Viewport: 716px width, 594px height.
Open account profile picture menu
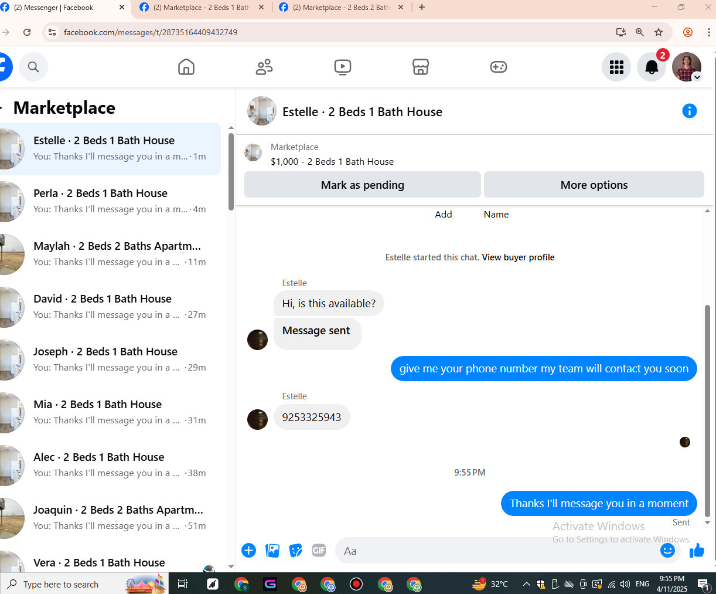[687, 67]
